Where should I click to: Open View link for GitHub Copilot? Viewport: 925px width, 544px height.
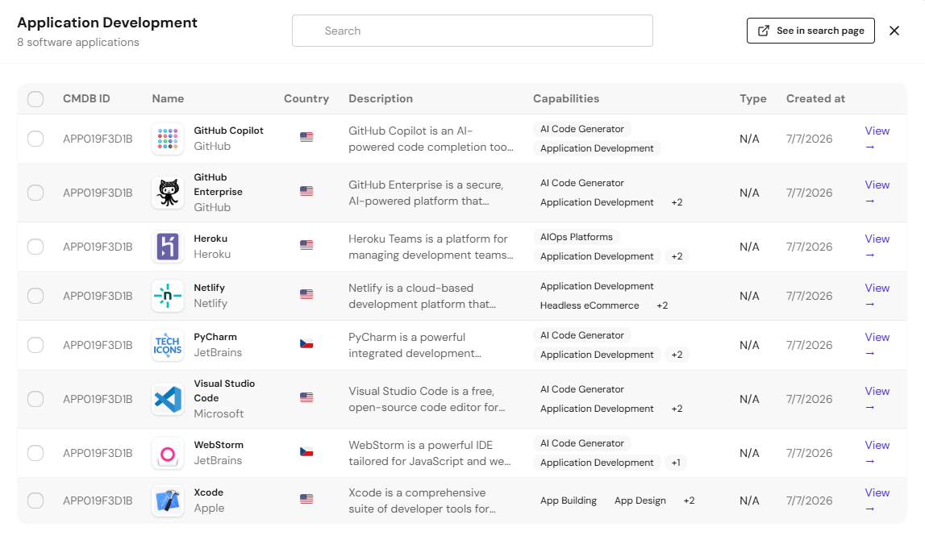point(877,139)
